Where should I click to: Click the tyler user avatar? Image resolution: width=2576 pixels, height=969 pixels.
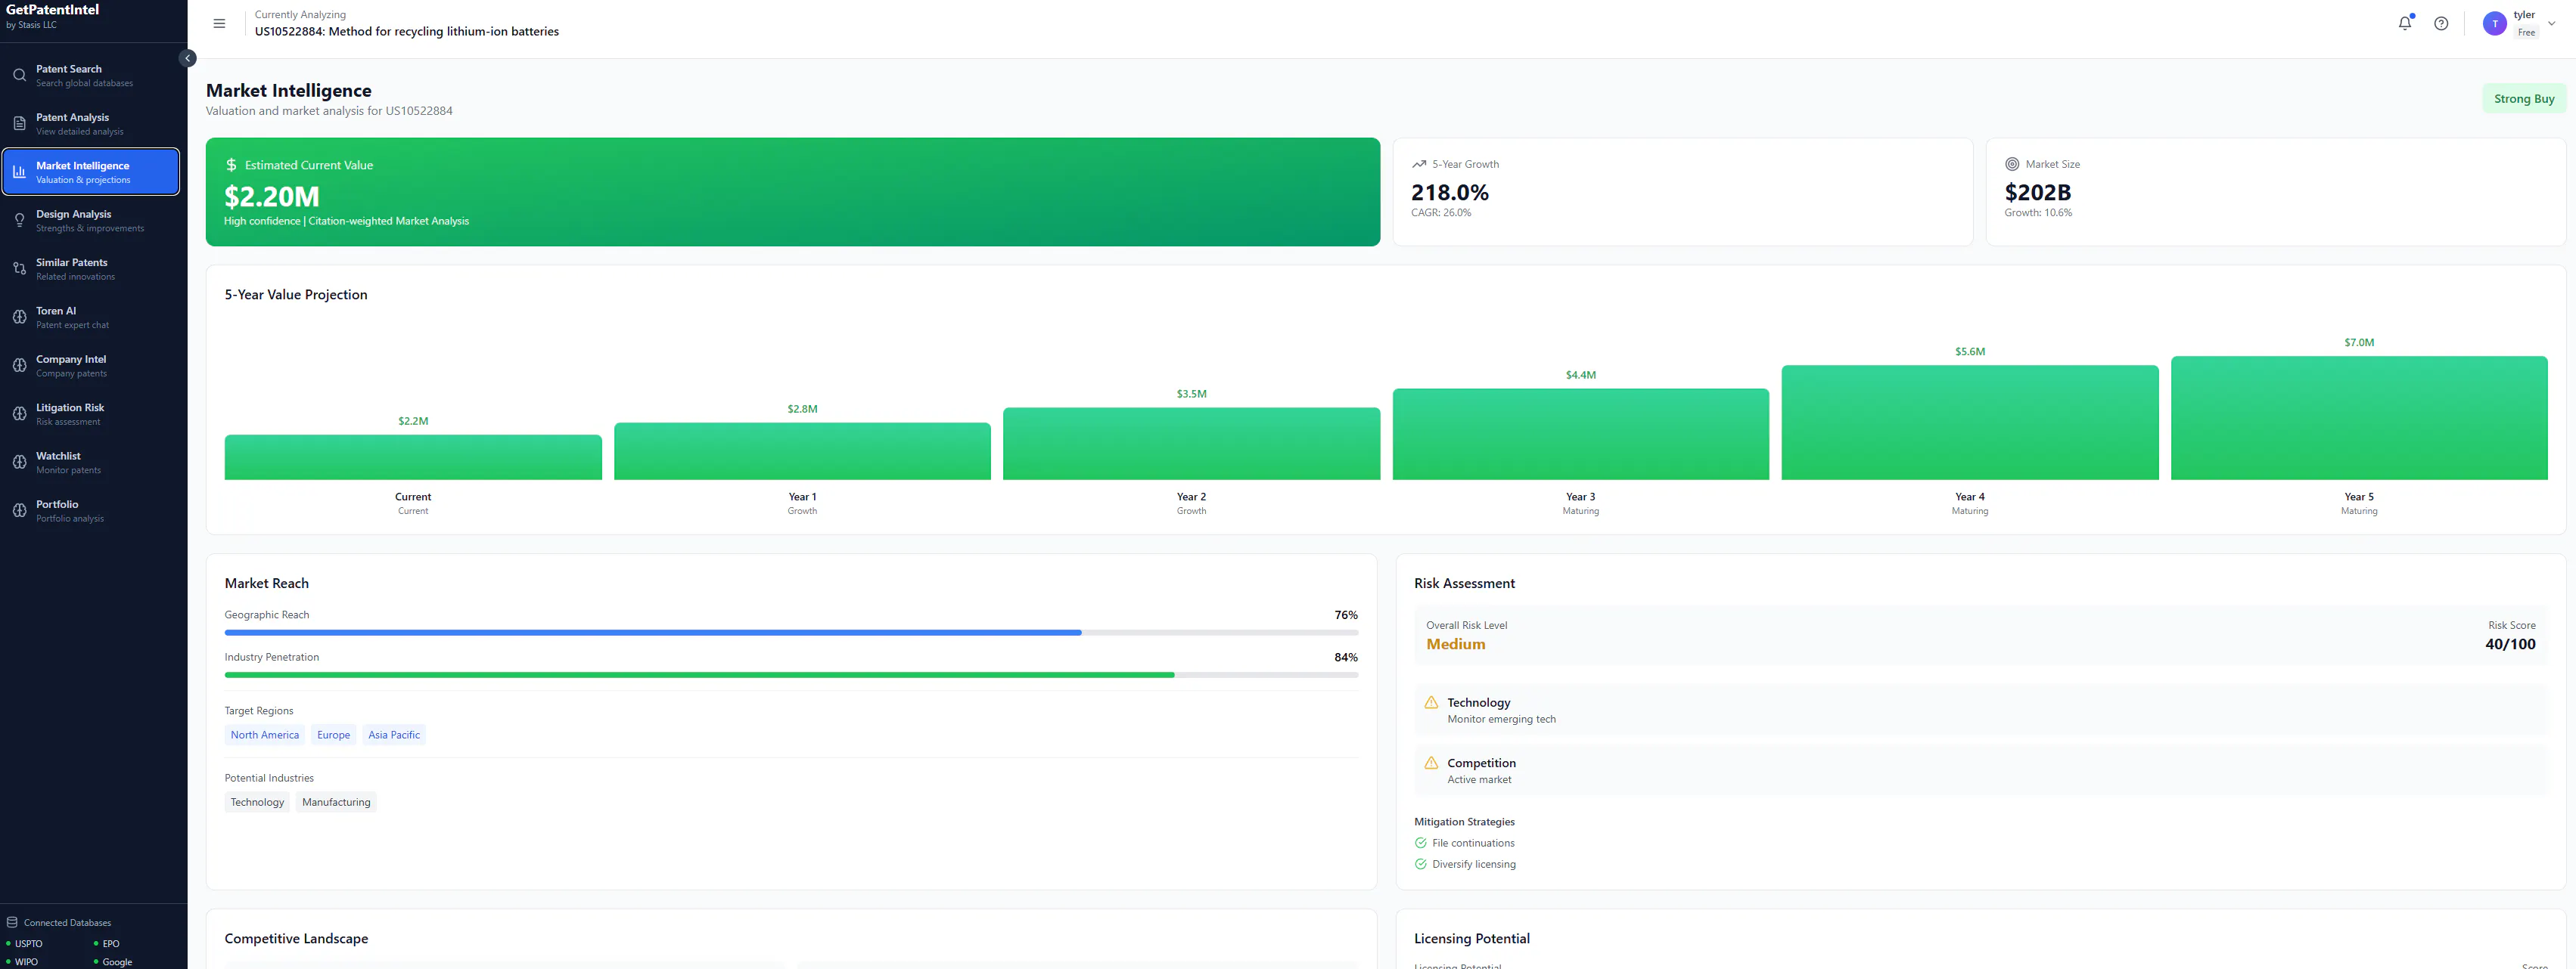pyautogui.click(x=2494, y=23)
